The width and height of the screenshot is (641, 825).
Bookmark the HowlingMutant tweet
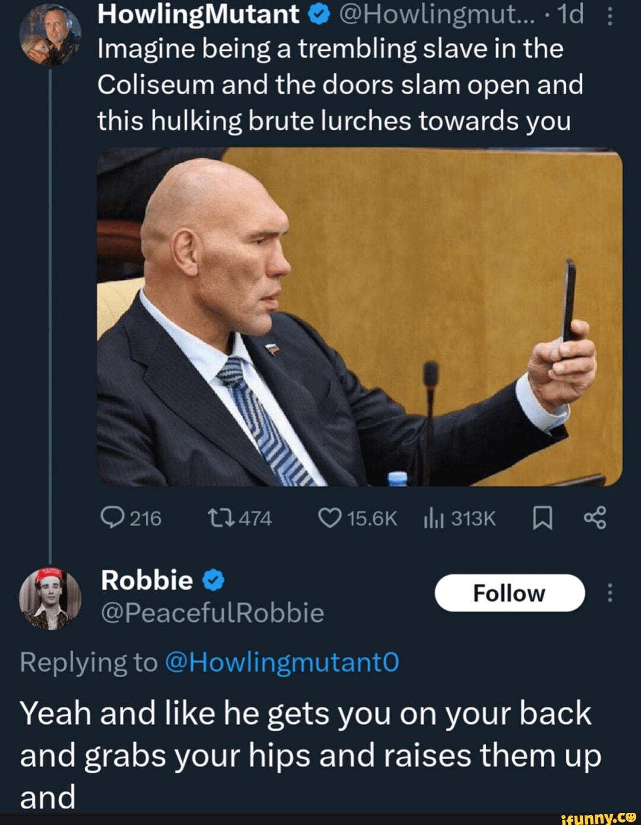point(542,519)
